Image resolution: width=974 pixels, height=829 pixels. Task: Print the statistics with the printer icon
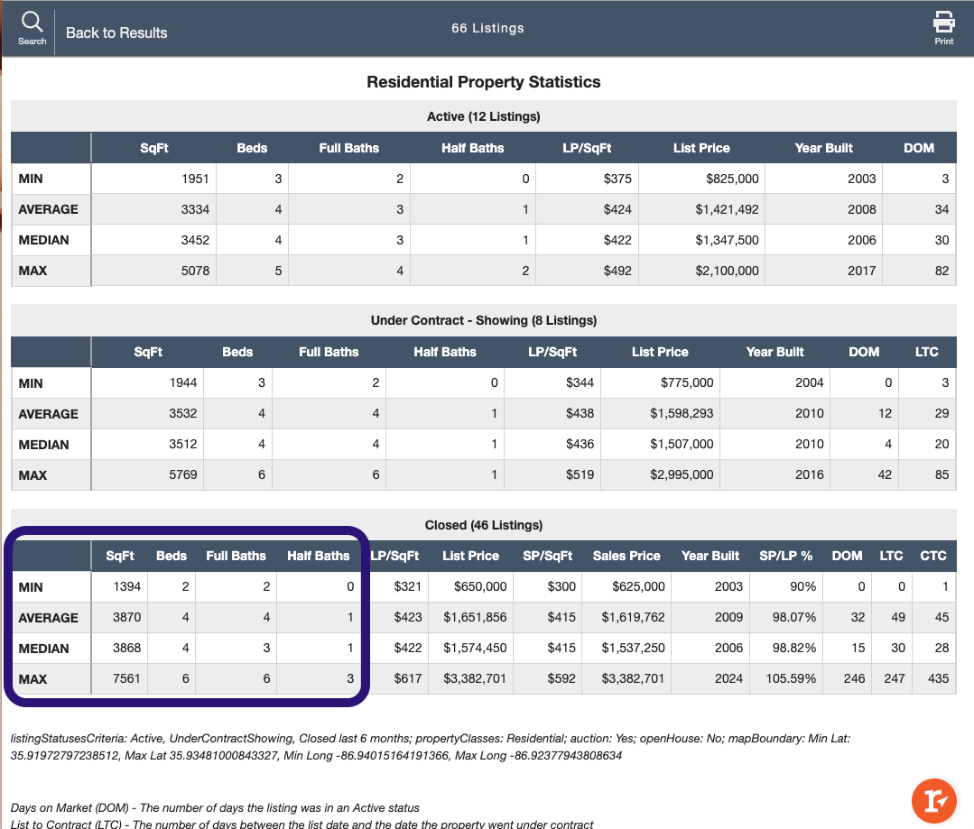pyautogui.click(x=943, y=28)
